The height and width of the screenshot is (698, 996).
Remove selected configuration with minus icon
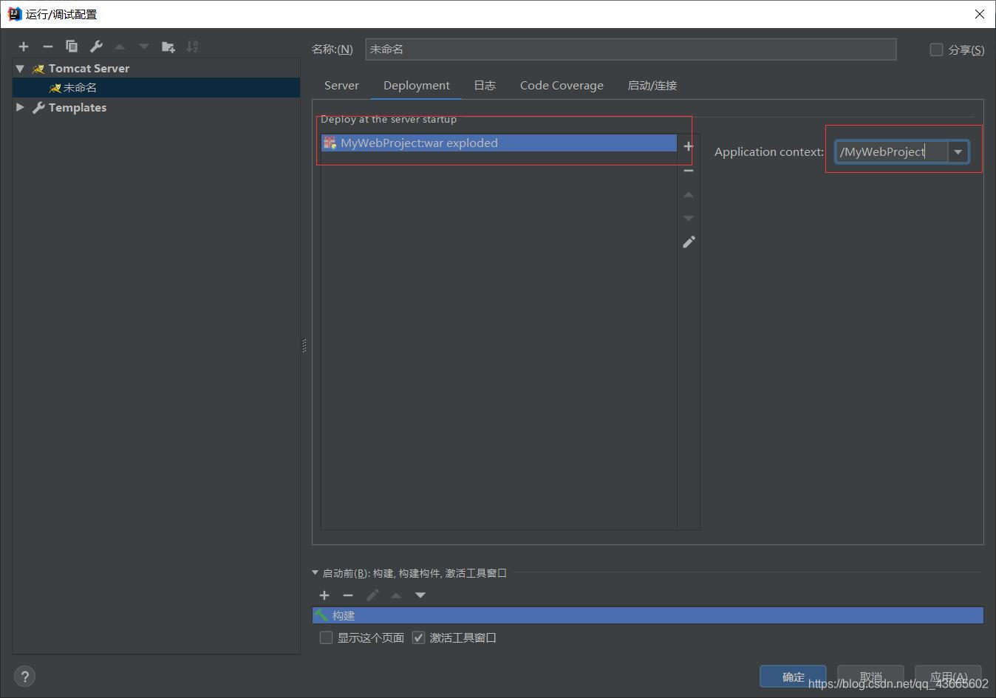pos(48,47)
